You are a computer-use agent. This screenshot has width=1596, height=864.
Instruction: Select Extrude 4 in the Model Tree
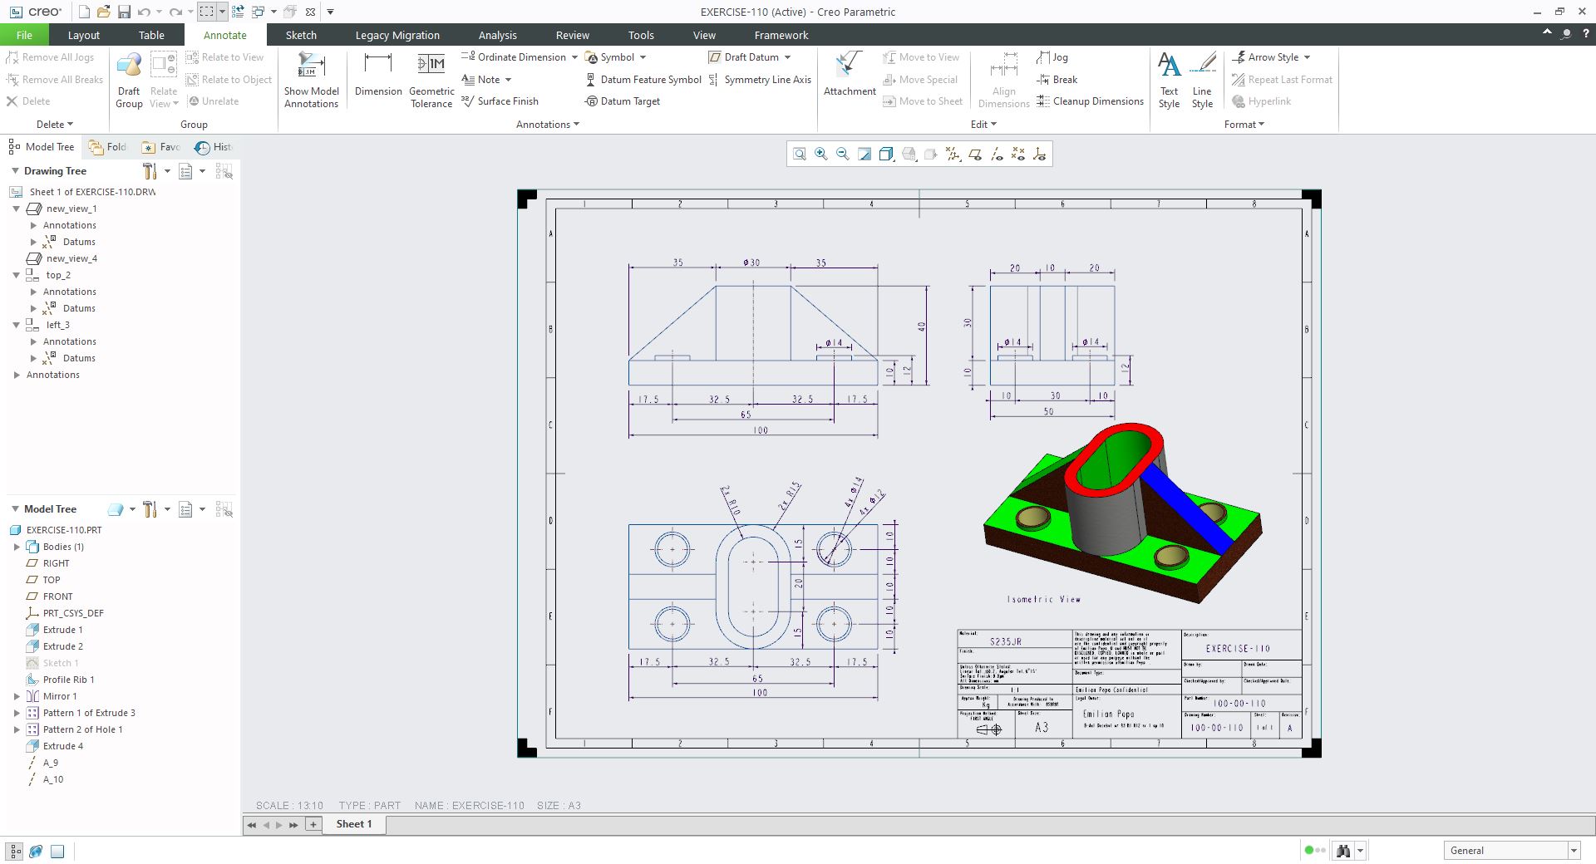[55, 746]
